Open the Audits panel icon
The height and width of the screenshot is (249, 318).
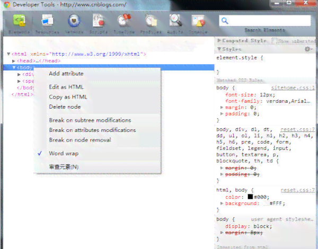175,21
